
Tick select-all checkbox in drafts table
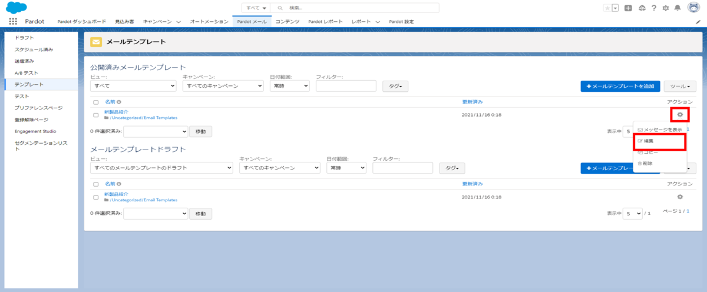[x=96, y=185]
